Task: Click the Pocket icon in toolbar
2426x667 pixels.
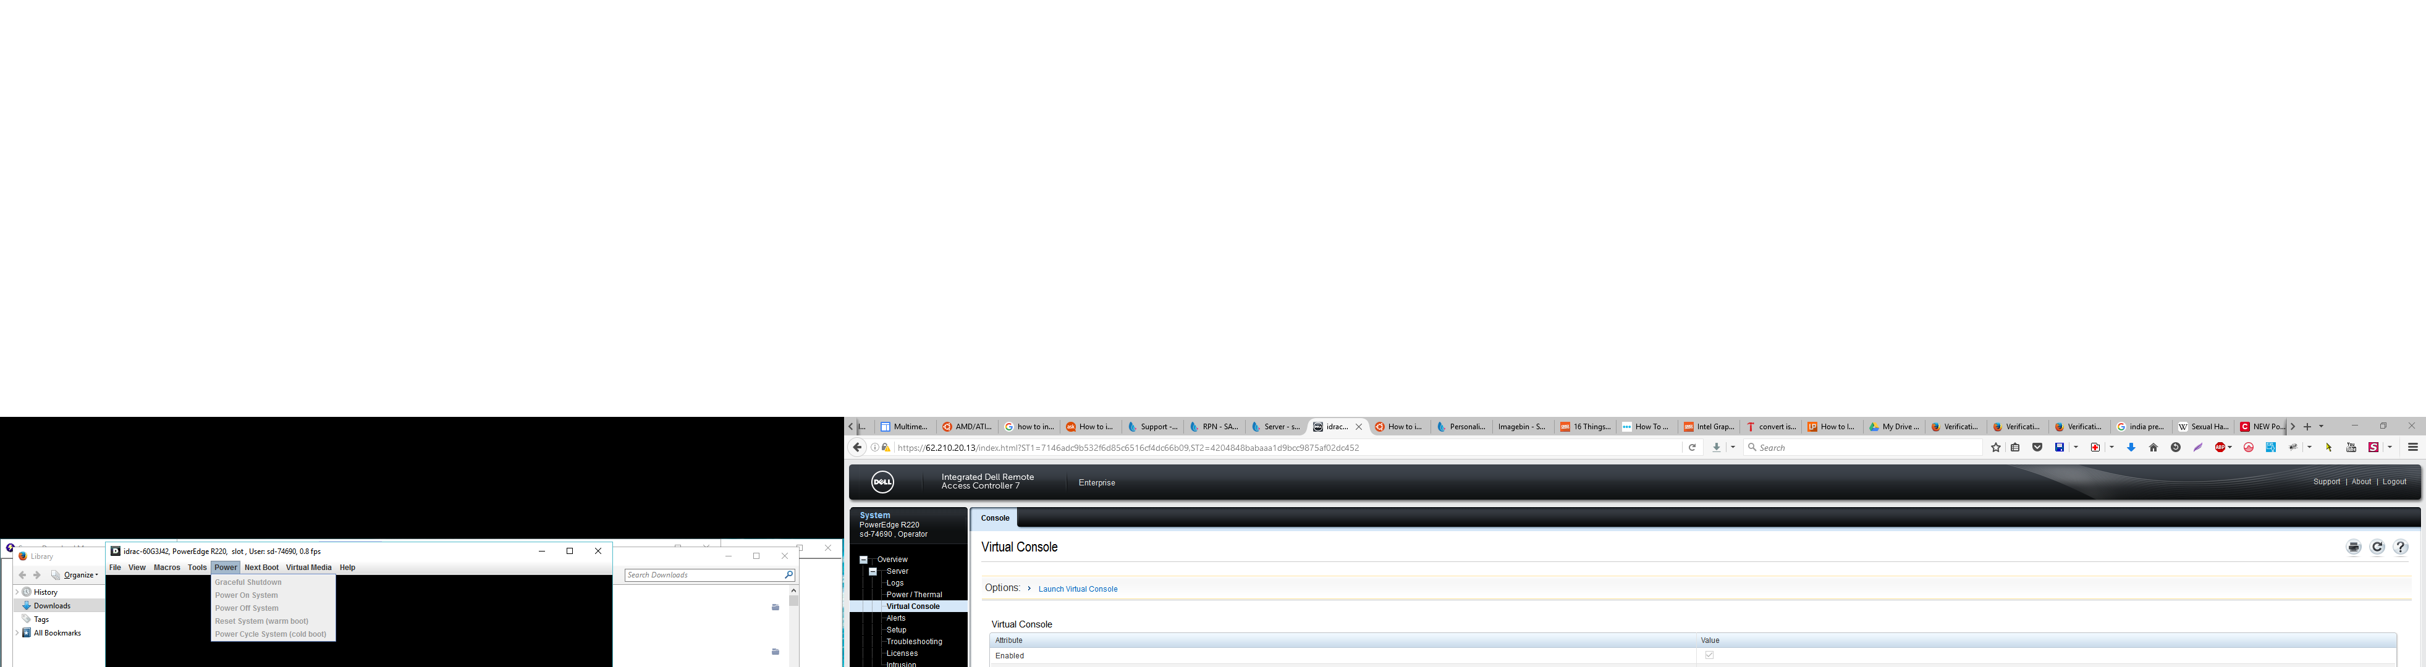Action: click(x=2037, y=448)
